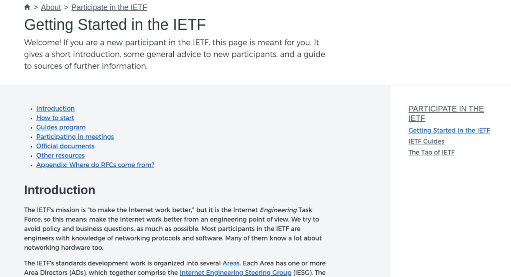Click the welcome intro paragraph text
This screenshot has width=511, height=277.
point(174,54)
